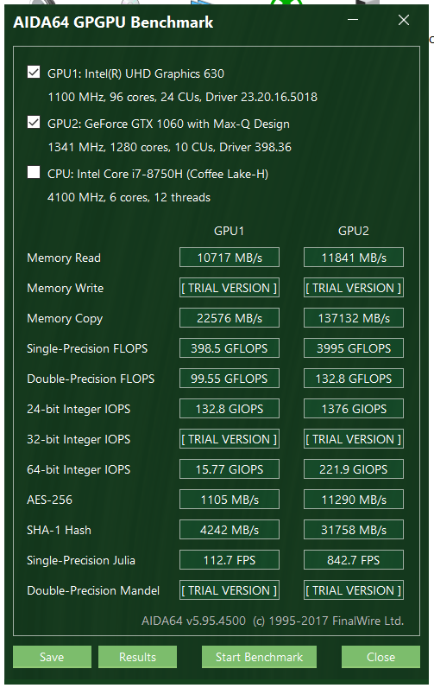The width and height of the screenshot is (434, 688).
Task: Click GPU1 Single-Precision FLOPS value 398.5 GFLOPS
Action: 230,348
